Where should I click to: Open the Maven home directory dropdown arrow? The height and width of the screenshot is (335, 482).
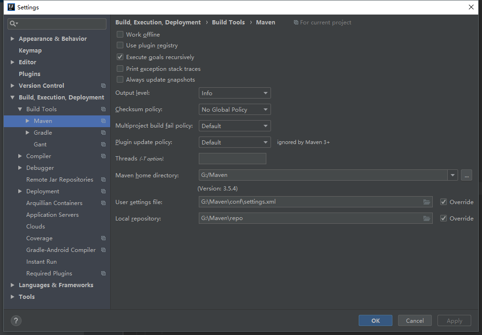452,175
